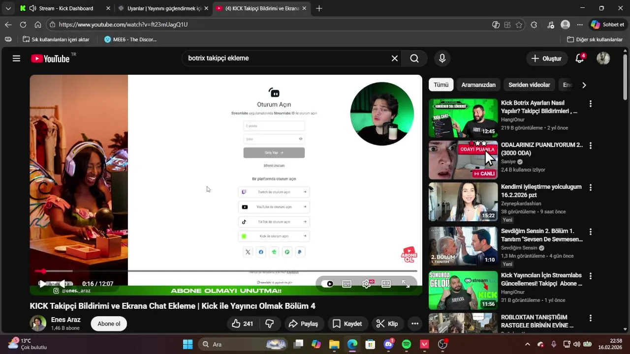Open options for Kick Botrix Ayarları video

pyautogui.click(x=590, y=104)
